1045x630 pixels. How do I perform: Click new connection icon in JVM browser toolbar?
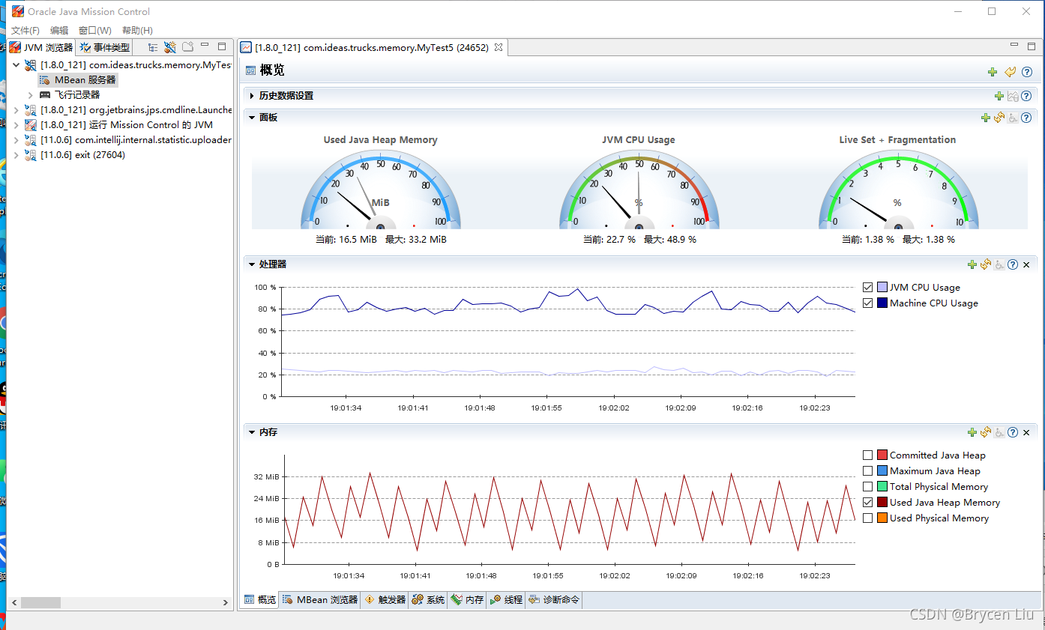pos(170,47)
